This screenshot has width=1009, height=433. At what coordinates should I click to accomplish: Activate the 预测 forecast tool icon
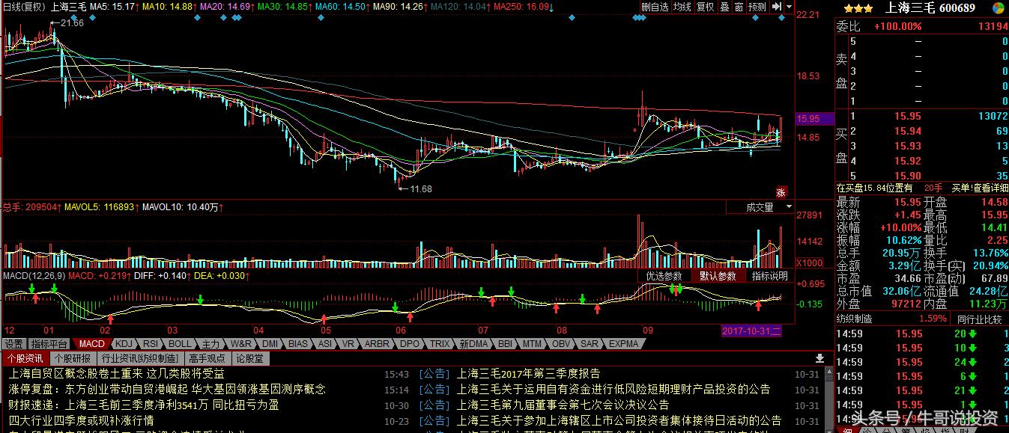click(x=757, y=6)
